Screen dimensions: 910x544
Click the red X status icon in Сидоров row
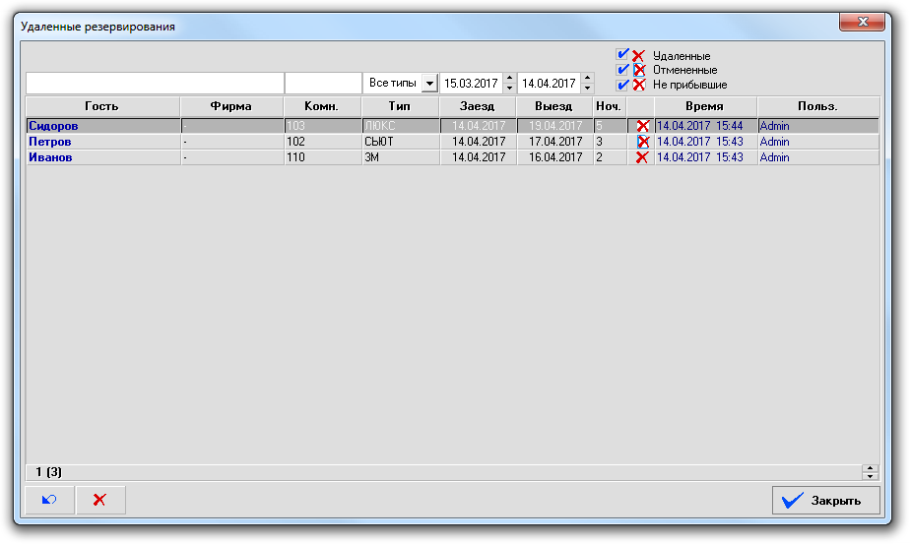coord(642,126)
